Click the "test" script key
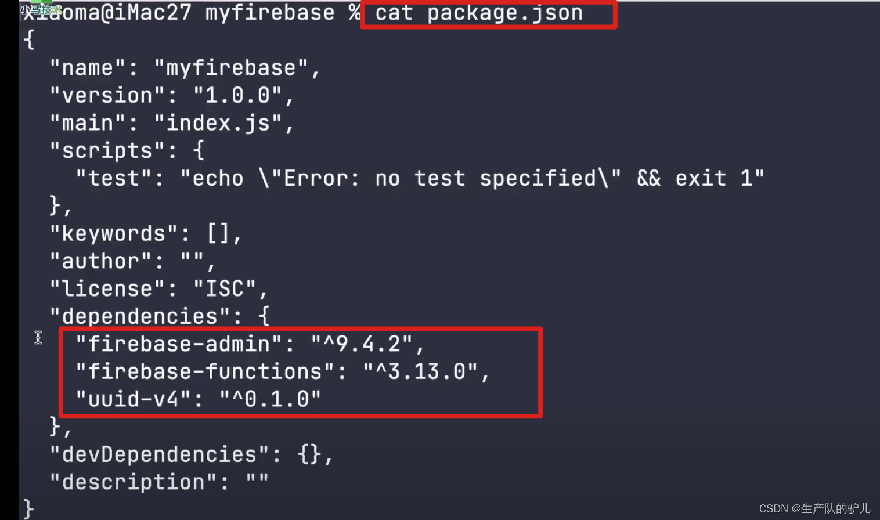 (x=113, y=179)
